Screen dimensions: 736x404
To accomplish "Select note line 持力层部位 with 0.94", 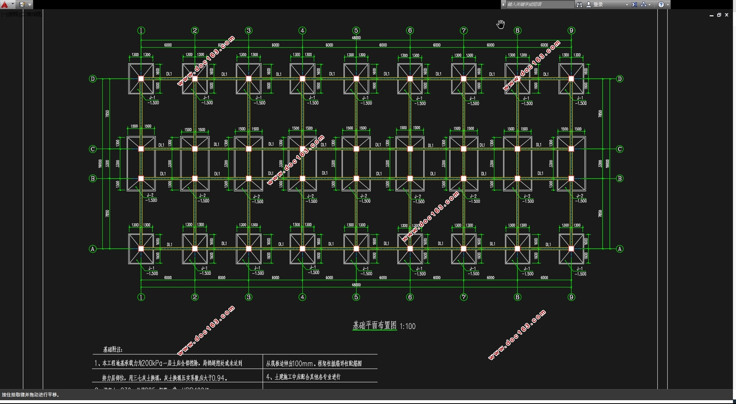I will point(165,378).
